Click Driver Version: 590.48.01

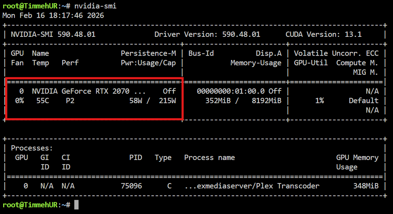click(207, 34)
